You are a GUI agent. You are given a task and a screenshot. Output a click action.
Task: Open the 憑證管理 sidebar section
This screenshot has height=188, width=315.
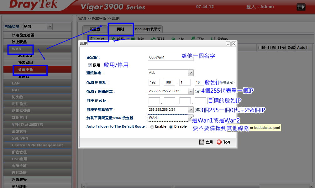coord(37,131)
